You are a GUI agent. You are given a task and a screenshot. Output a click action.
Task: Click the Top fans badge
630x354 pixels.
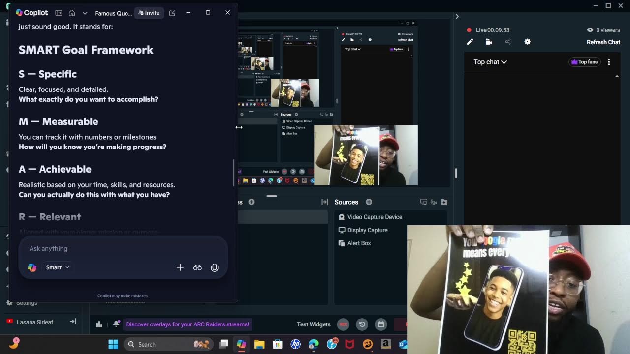[x=584, y=62]
